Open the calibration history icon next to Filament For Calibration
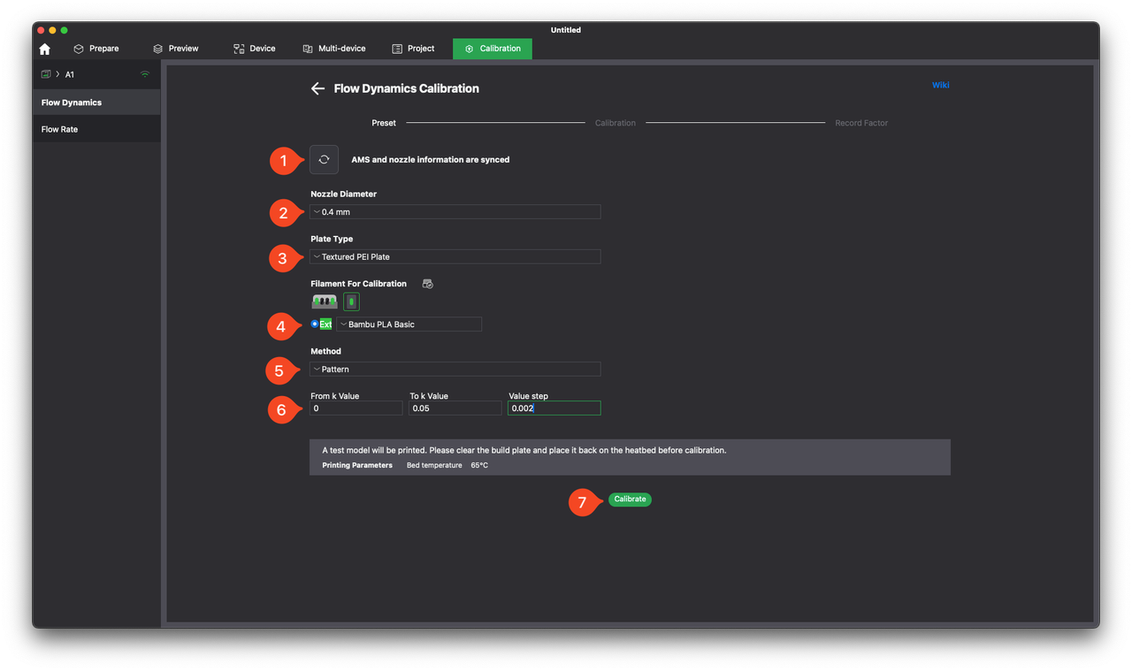1132x671 pixels. point(427,284)
